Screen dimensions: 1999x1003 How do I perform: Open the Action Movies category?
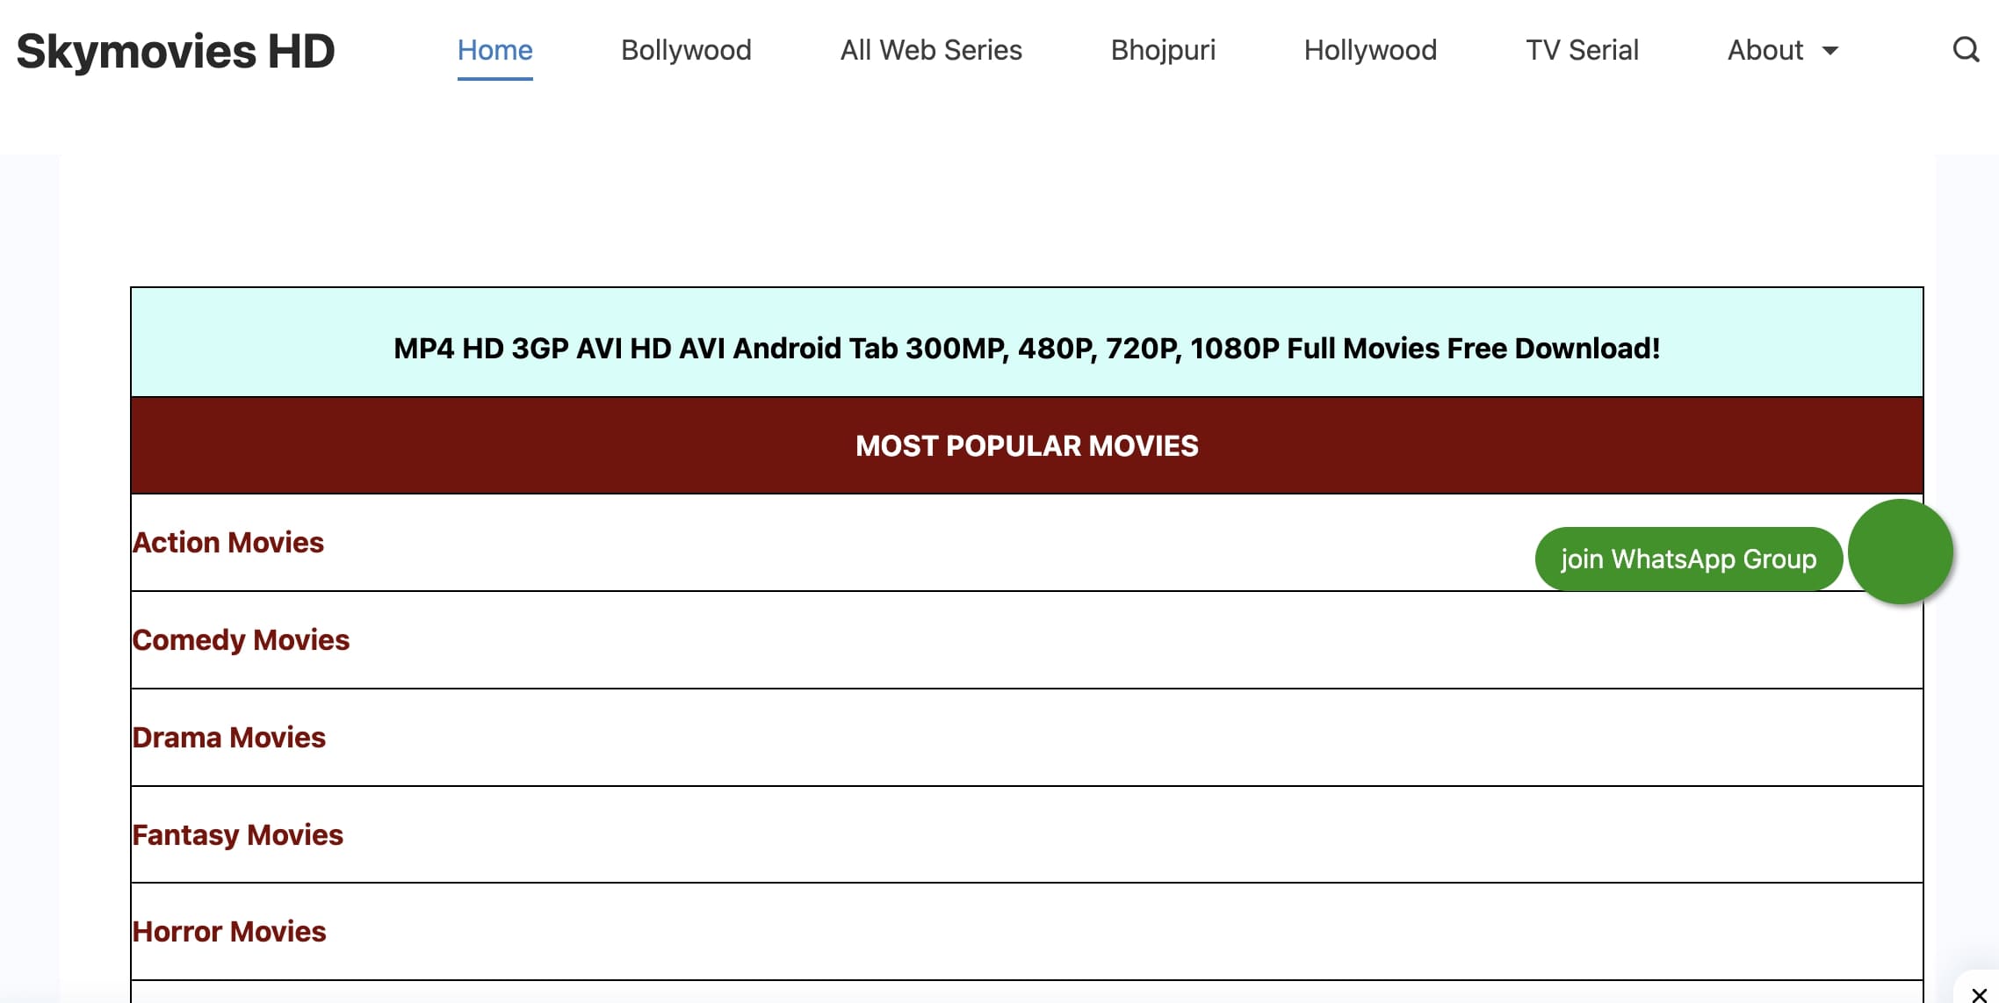tap(228, 542)
